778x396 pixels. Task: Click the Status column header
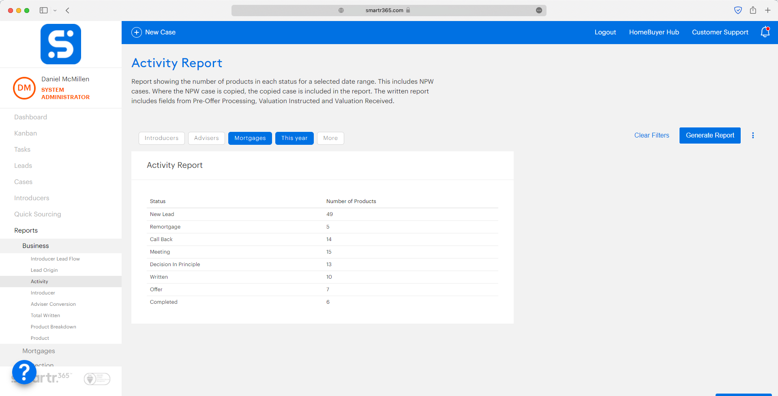click(x=158, y=201)
